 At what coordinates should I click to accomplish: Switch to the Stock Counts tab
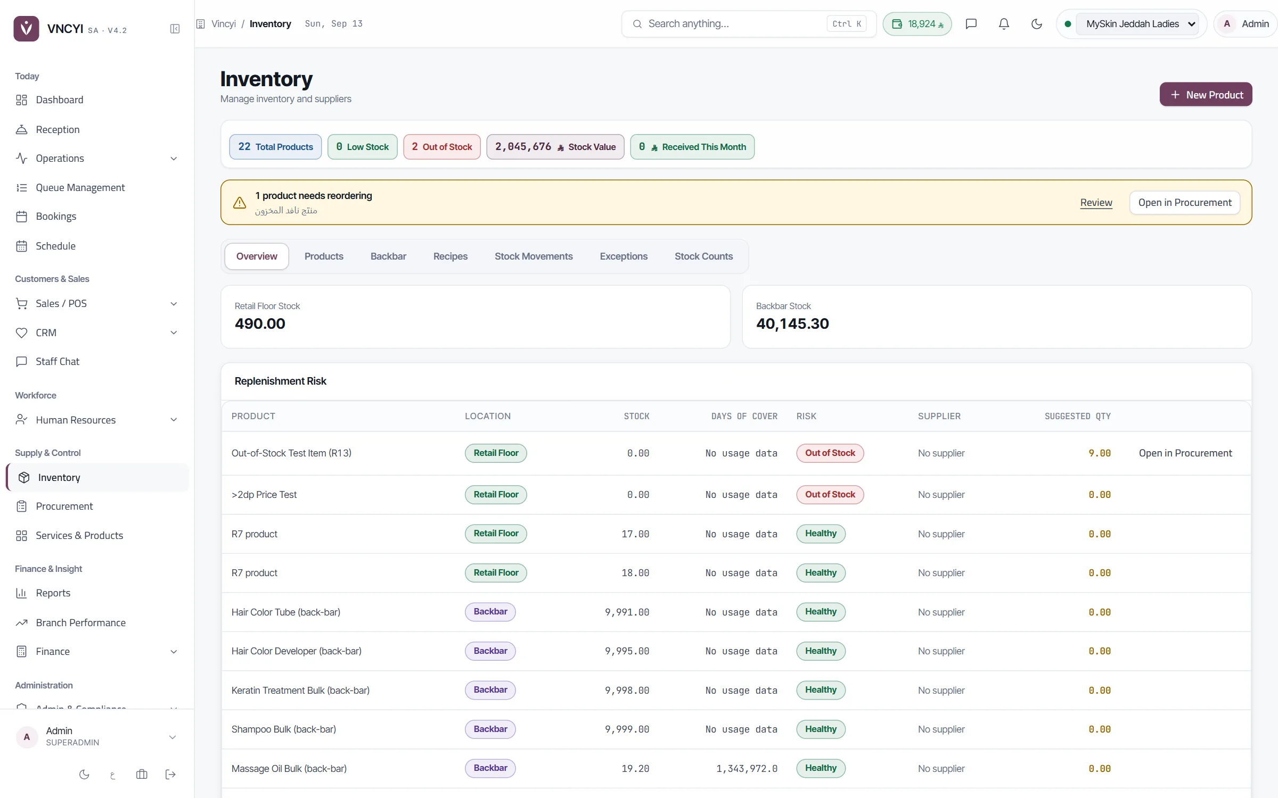tap(703, 256)
